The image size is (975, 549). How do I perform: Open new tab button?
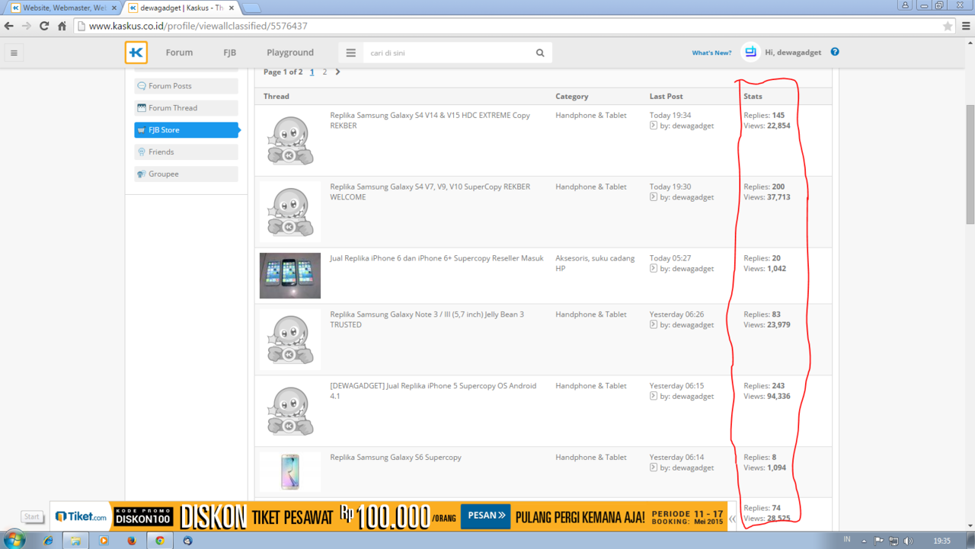coord(251,8)
